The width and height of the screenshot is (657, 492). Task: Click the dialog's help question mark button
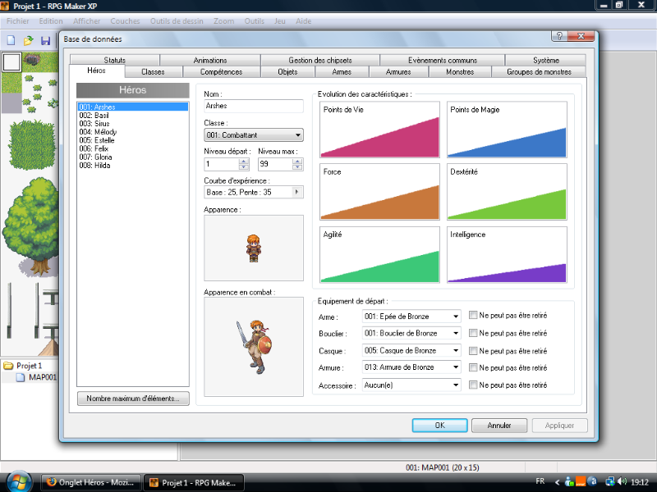point(558,37)
